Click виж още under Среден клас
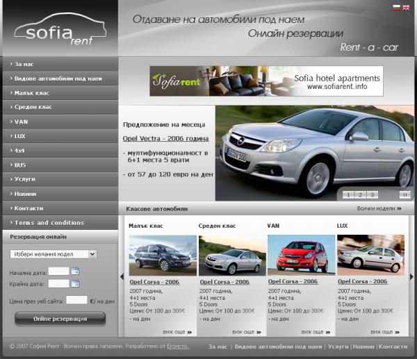 tap(247, 332)
